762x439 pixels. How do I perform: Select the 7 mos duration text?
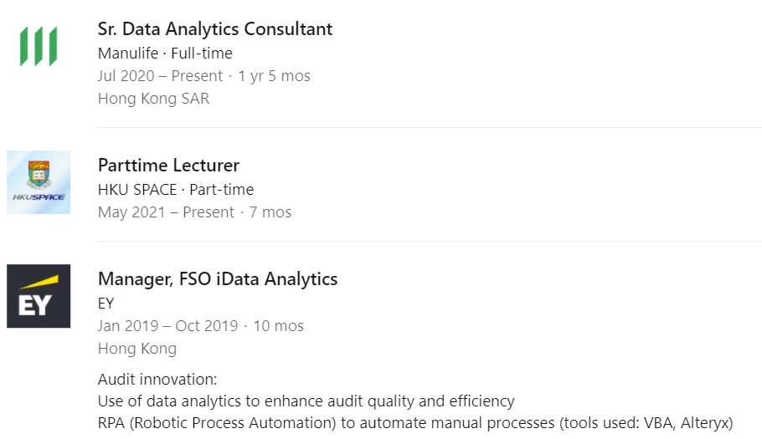coord(270,212)
